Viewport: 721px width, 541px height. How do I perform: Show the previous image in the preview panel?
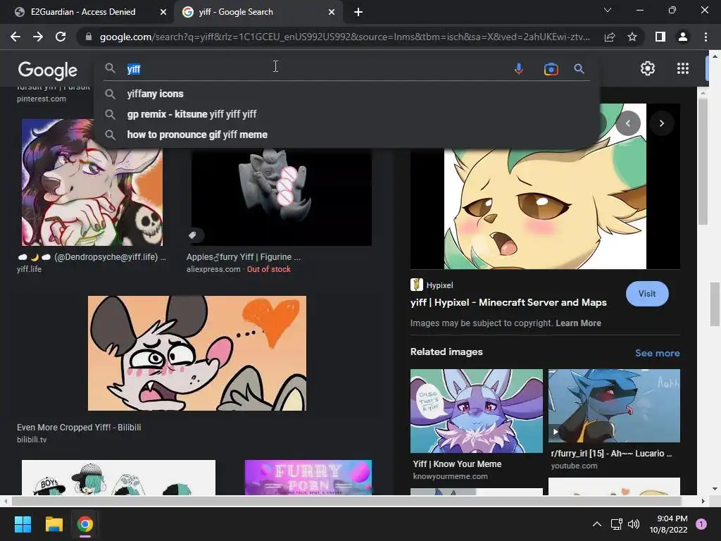(628, 123)
